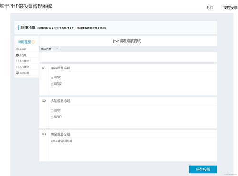Open the 生活消费 category dropdown
Screen dimensions: 238x176
(x=50, y=49)
